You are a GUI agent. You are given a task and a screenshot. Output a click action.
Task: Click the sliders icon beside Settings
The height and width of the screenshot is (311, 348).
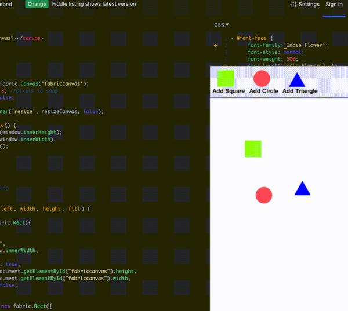click(293, 4)
